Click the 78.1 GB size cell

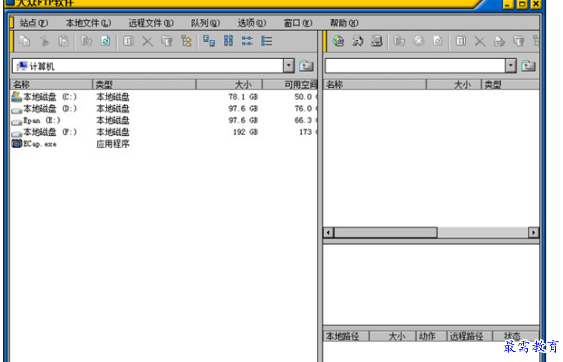pos(243,97)
